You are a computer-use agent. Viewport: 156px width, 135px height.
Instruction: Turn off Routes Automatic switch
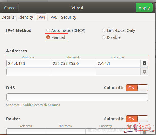[137, 119]
